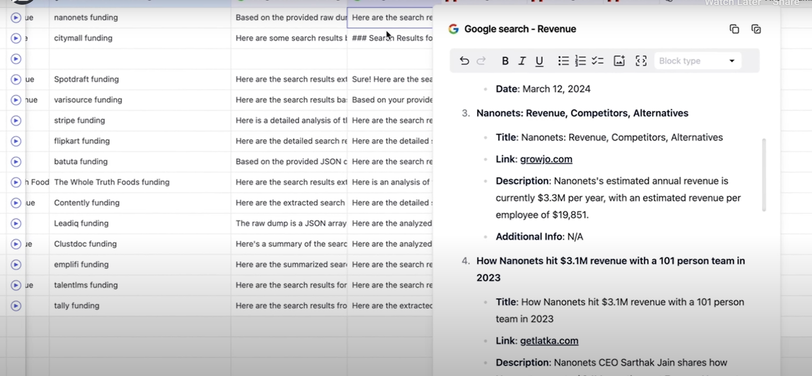Select the 'talentlms funding' cell

[140, 285]
